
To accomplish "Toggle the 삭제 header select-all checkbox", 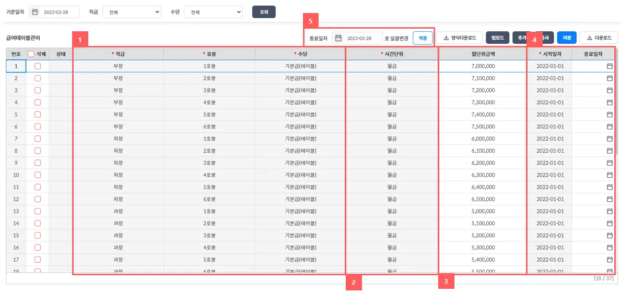I will tap(31, 54).
